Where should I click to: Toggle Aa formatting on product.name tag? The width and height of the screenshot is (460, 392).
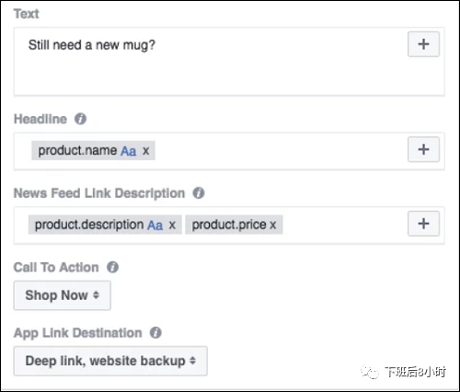pyautogui.click(x=129, y=151)
